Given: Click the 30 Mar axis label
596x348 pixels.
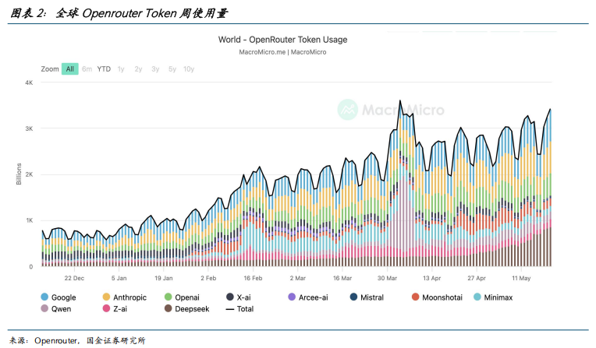Looking at the screenshot, I should tap(387, 278).
